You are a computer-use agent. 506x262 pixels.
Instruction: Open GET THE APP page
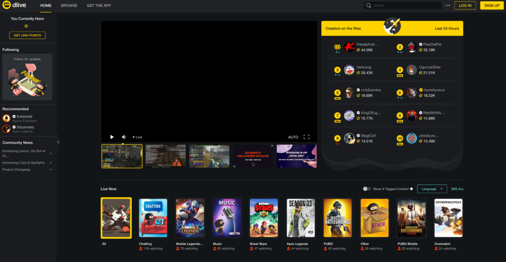point(99,5)
